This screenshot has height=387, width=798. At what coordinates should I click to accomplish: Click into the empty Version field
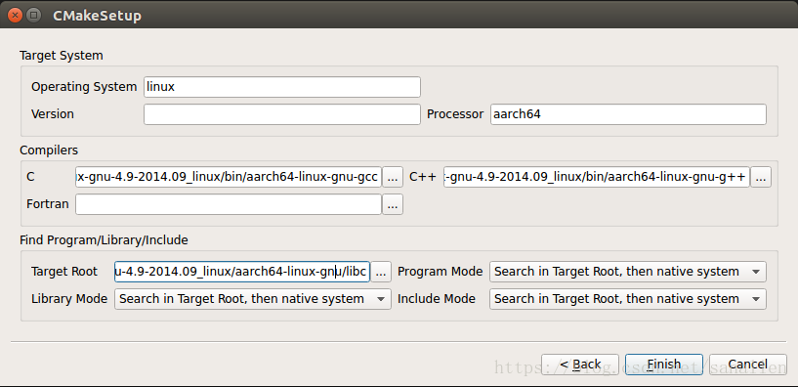pyautogui.click(x=282, y=114)
